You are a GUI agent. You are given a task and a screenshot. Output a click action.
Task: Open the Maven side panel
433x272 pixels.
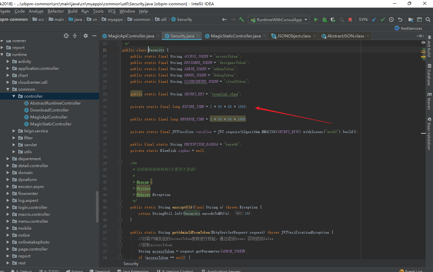pyautogui.click(x=429, y=101)
